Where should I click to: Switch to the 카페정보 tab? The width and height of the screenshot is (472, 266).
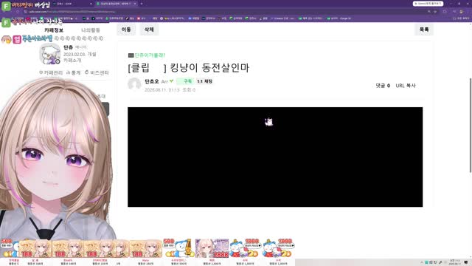54,30
